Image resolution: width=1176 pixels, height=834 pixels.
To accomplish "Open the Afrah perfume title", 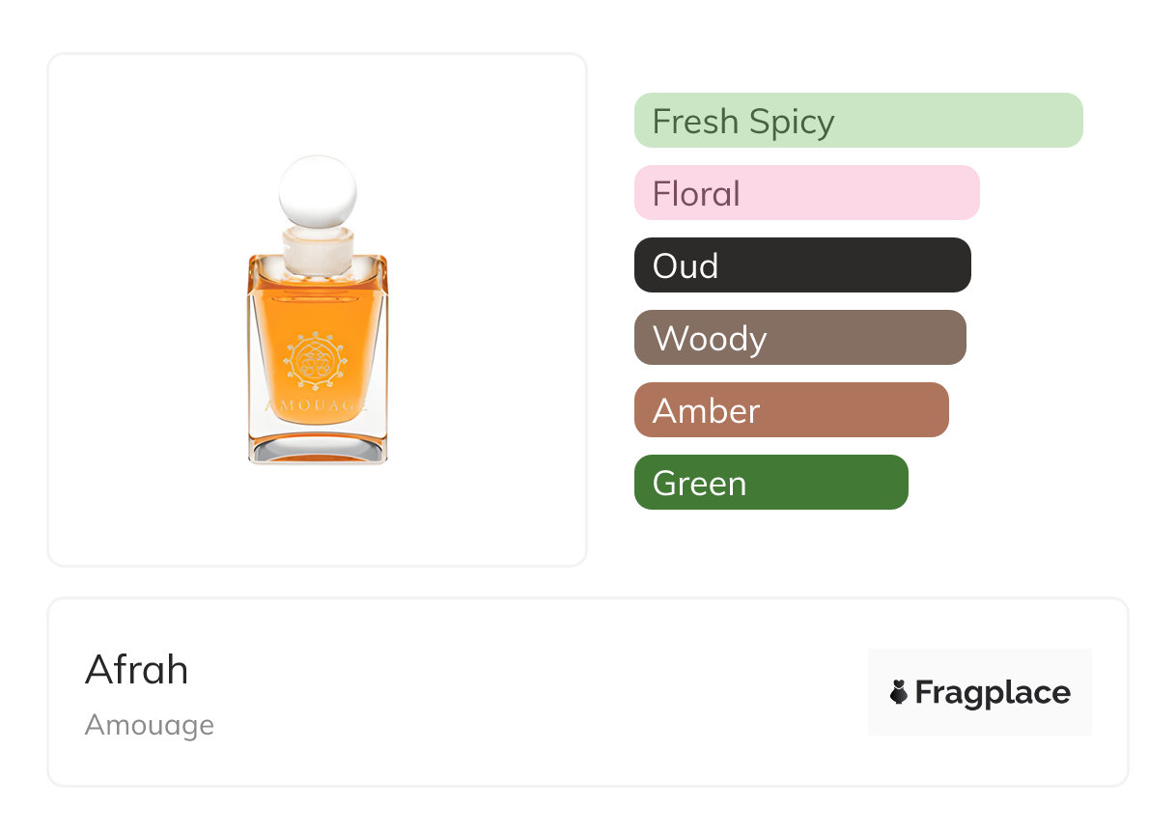I will (136, 669).
